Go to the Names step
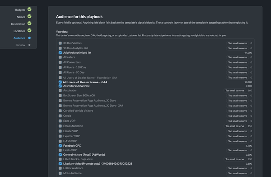The image size is (271, 177). pyautogui.click(x=21, y=17)
